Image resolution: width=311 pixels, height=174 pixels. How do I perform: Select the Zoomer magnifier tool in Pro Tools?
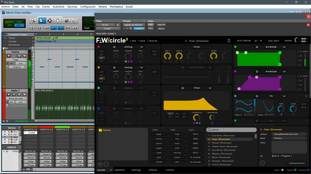(x=33, y=21)
